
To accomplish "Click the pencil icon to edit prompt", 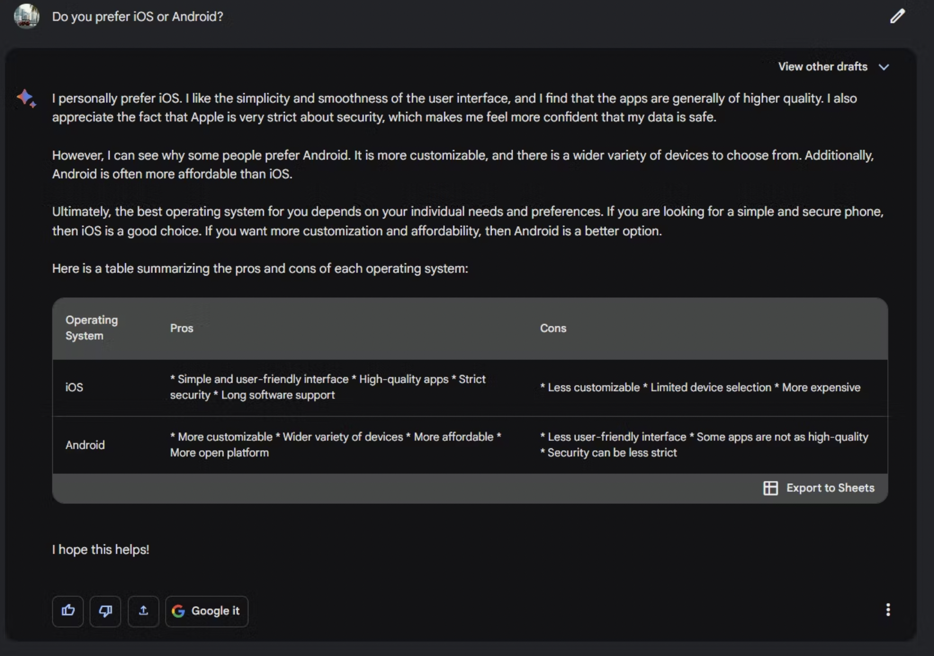I will (897, 16).
